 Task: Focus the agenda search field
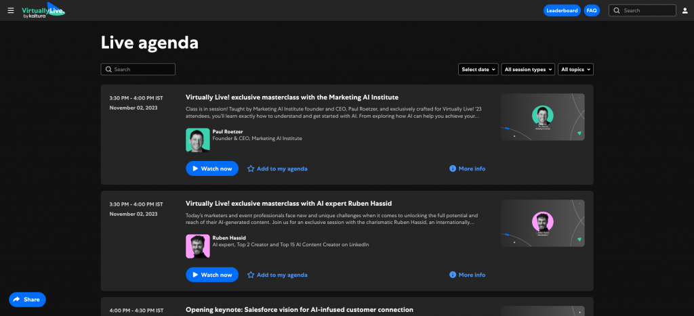pyautogui.click(x=138, y=69)
